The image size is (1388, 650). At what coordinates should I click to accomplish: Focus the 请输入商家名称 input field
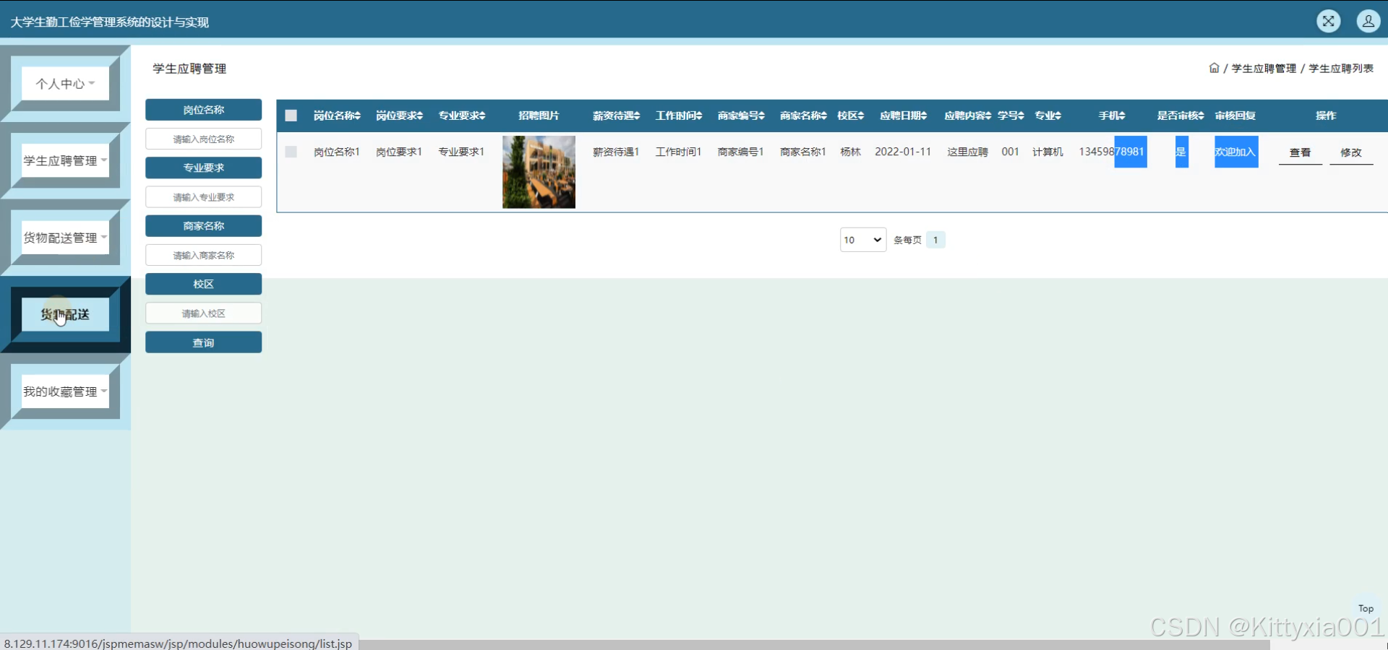click(203, 255)
